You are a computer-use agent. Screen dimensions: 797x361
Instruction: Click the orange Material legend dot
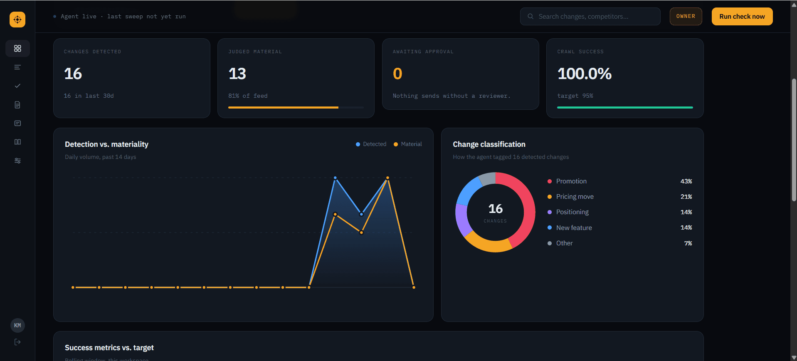point(396,144)
